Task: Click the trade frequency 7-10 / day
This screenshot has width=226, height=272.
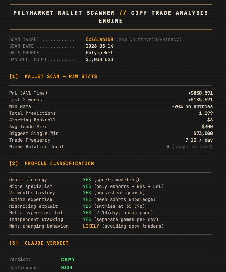Action: click(x=199, y=140)
